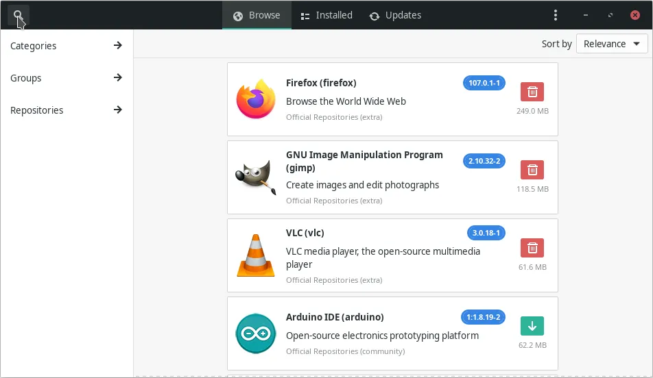
Task: Open the Sort by Relevance dropdown
Action: (612, 44)
